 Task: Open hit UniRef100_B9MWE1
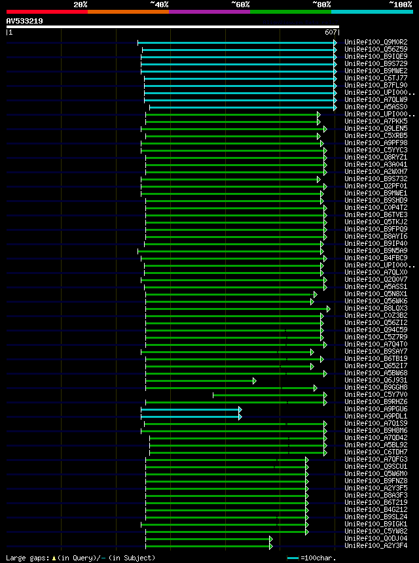[x=376, y=193]
